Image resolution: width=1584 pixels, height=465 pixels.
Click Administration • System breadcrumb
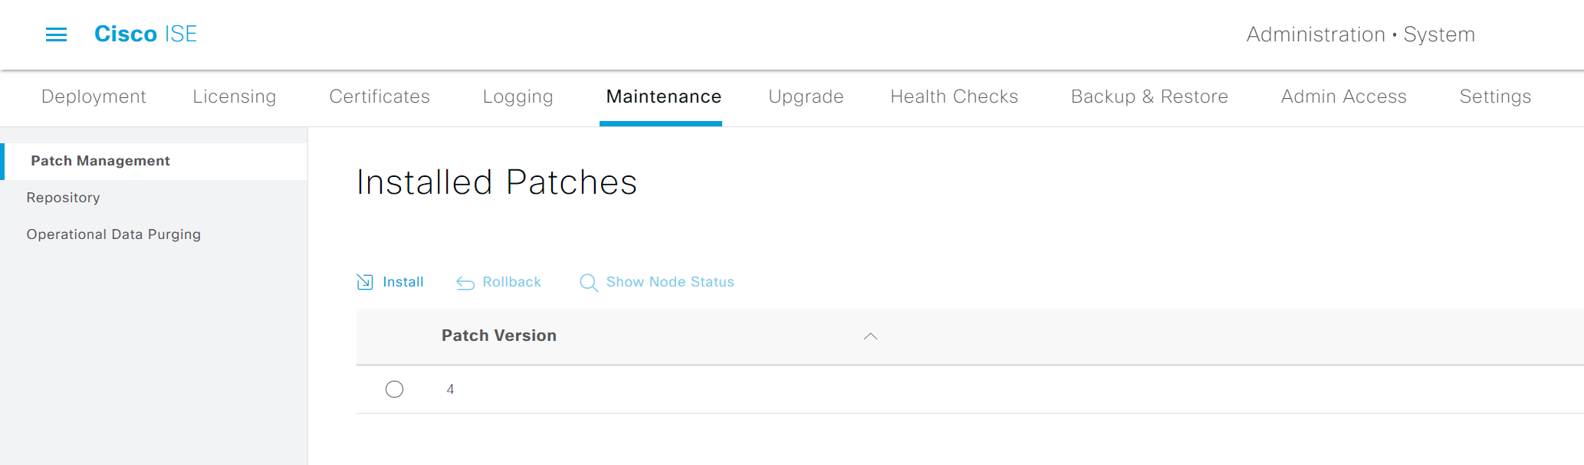(1361, 34)
